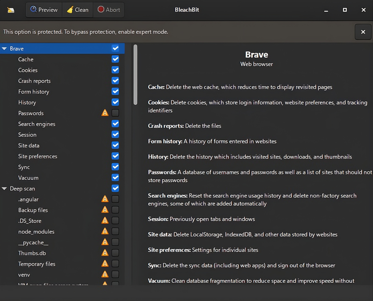The image size is (373, 301).
Task: Select the Session tree item
Action: click(62, 135)
